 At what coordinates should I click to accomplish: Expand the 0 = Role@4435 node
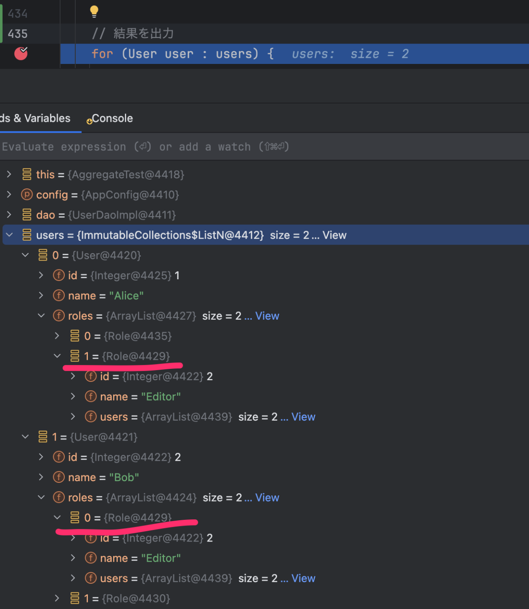57,336
